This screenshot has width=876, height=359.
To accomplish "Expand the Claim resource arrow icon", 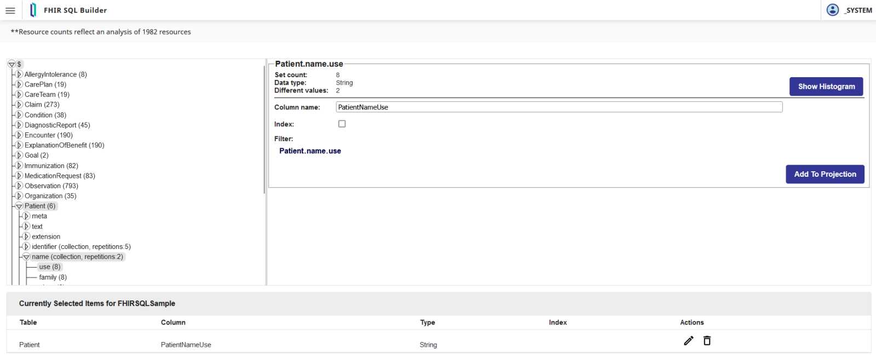I will click(19, 105).
